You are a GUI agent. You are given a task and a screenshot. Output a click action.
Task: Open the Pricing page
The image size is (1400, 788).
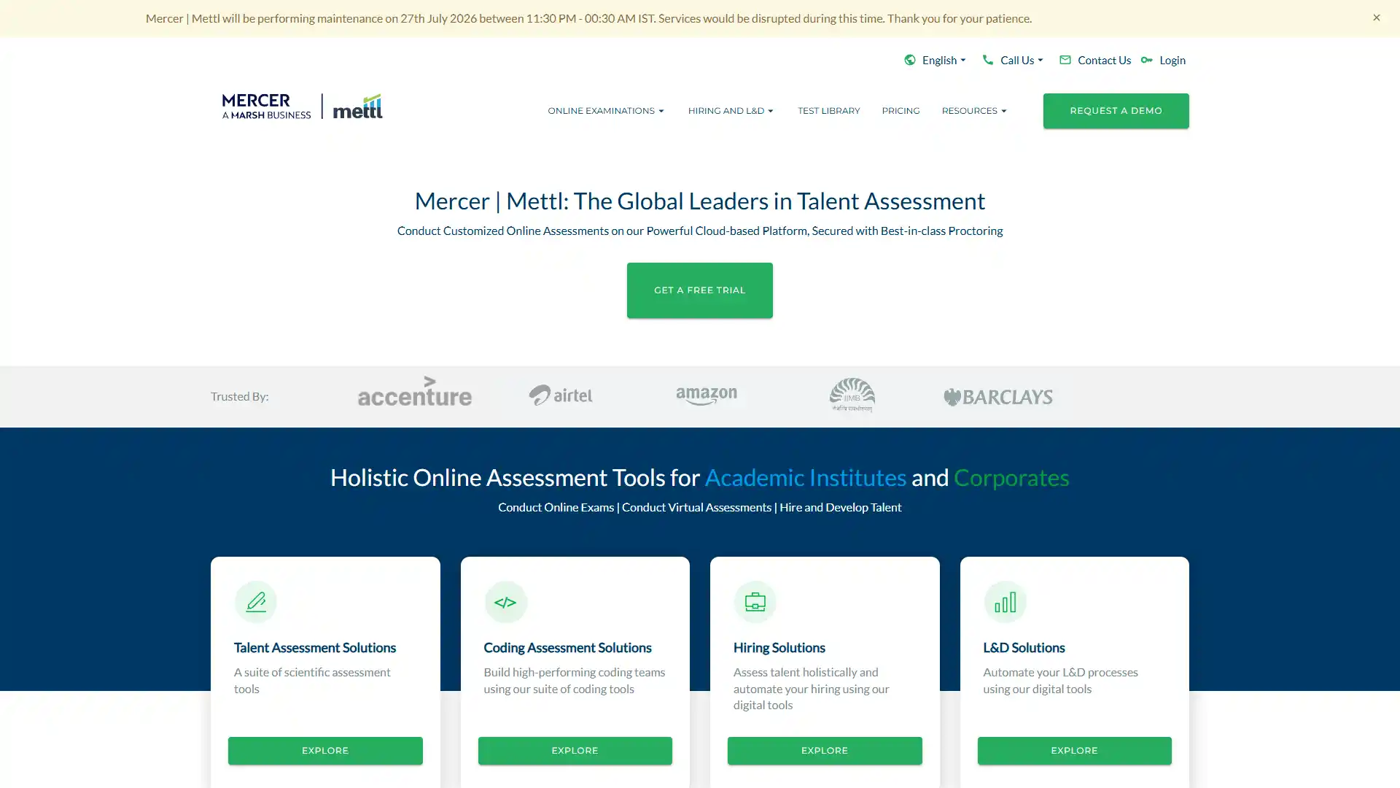pyautogui.click(x=901, y=111)
